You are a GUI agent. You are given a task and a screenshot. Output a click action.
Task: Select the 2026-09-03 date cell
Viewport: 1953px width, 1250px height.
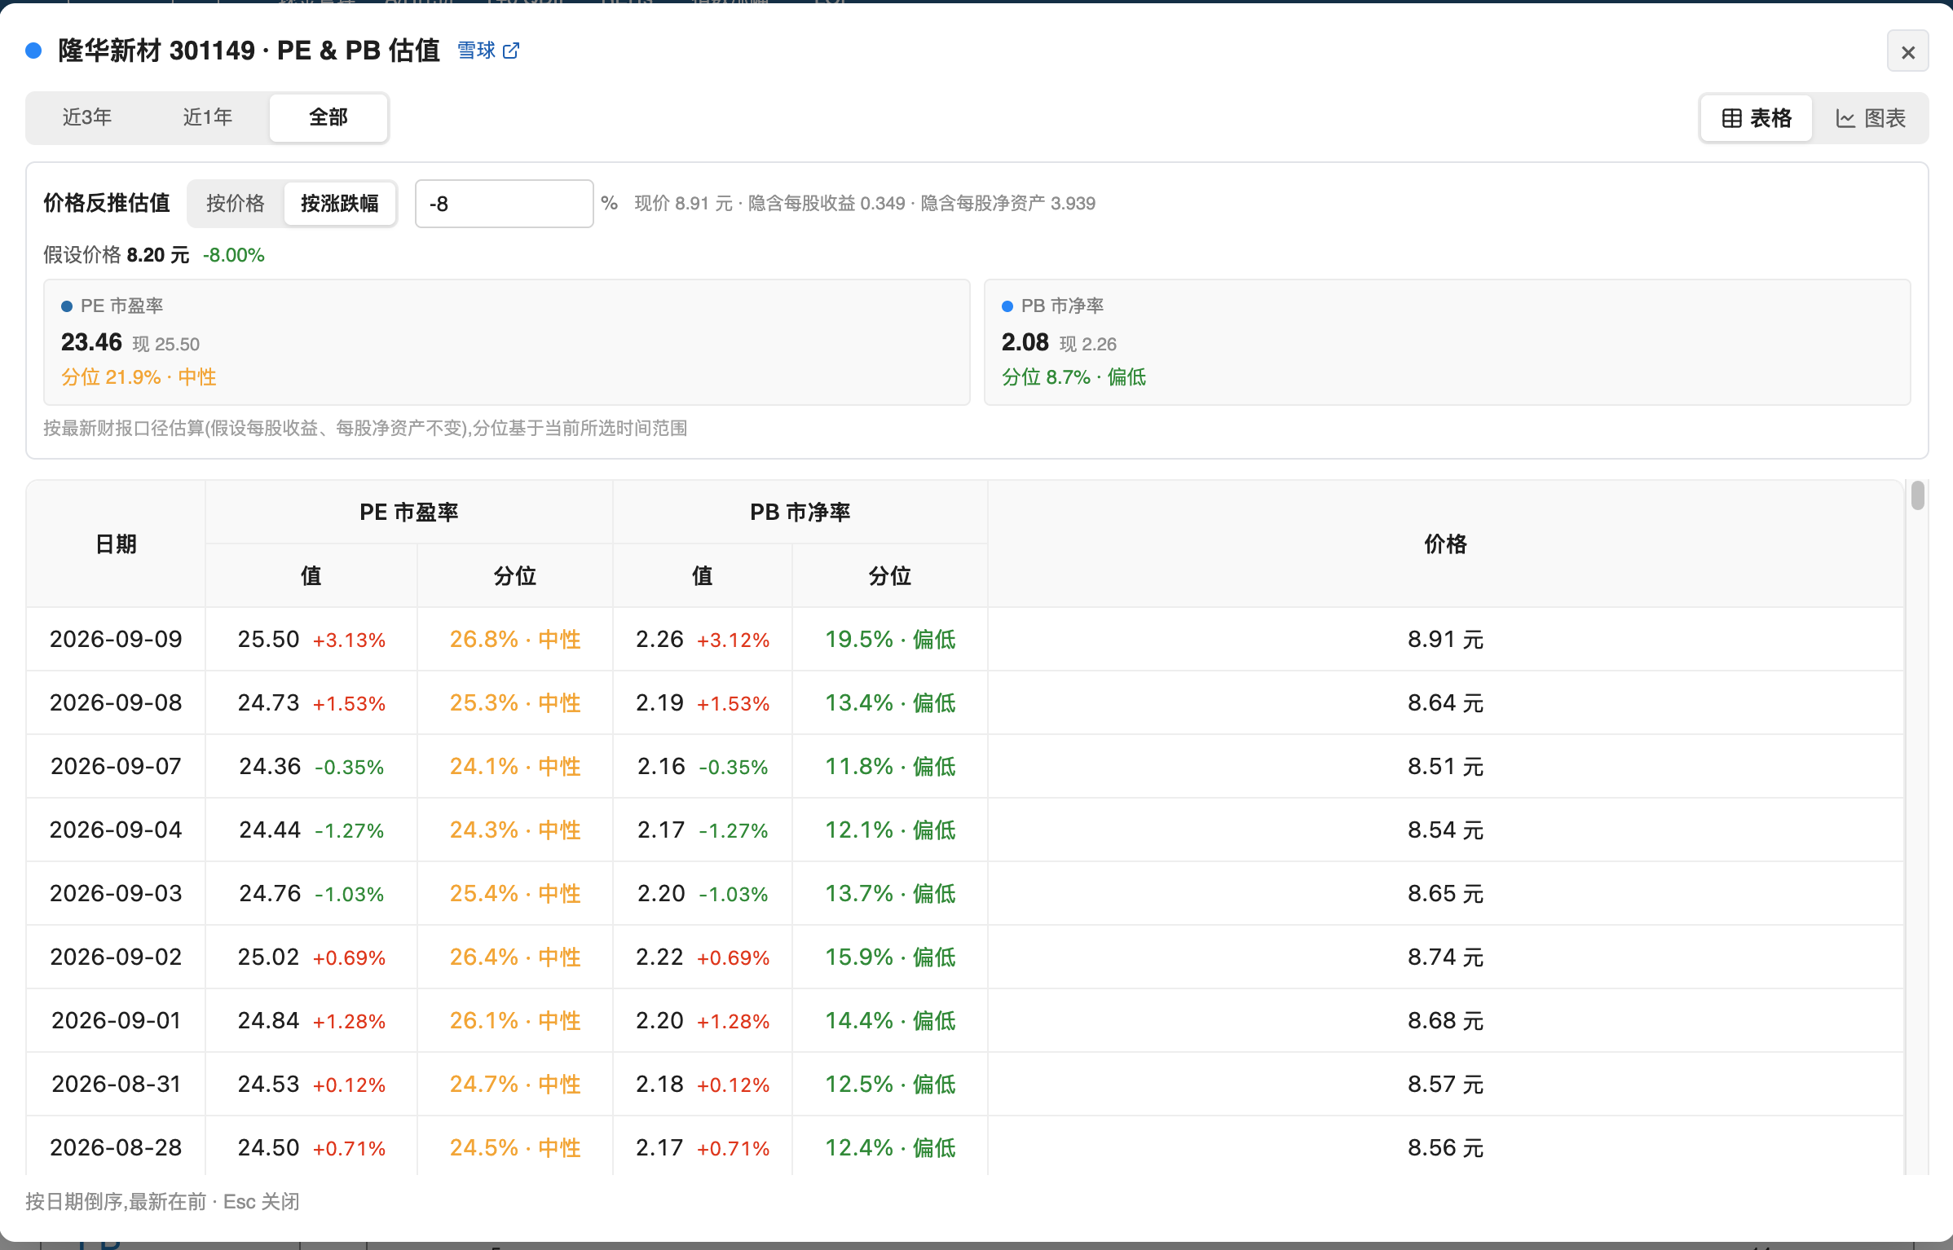pyautogui.click(x=116, y=893)
